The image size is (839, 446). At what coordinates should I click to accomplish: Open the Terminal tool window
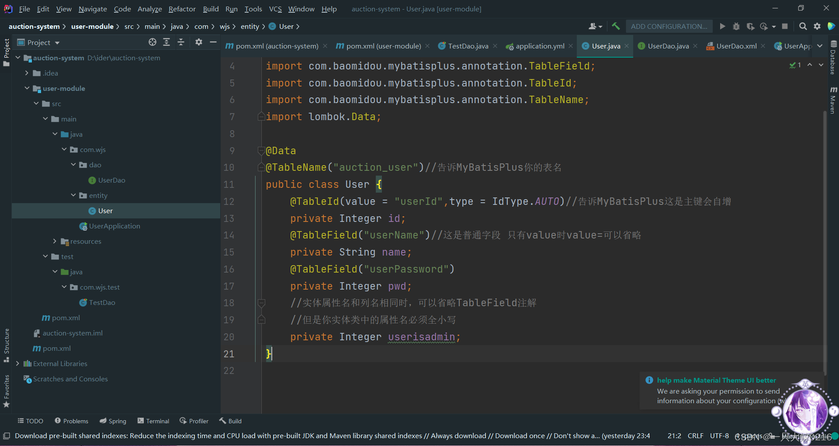[x=153, y=421]
